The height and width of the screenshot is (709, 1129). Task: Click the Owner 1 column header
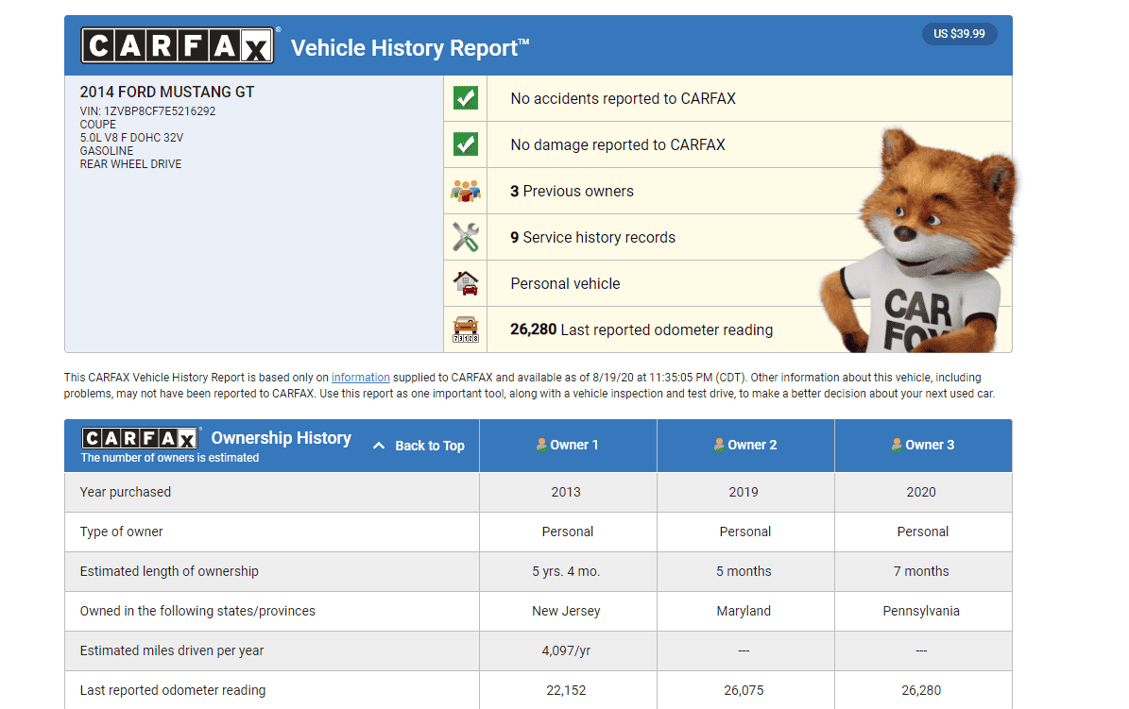pyautogui.click(x=568, y=446)
